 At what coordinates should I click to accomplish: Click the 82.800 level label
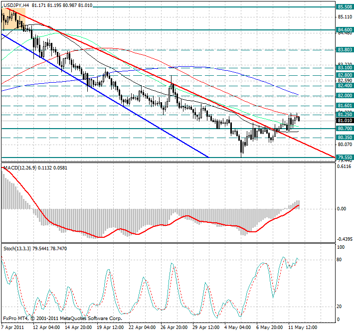pos(345,75)
